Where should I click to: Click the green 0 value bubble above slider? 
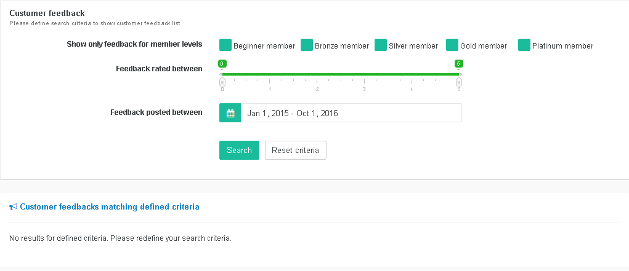222,64
